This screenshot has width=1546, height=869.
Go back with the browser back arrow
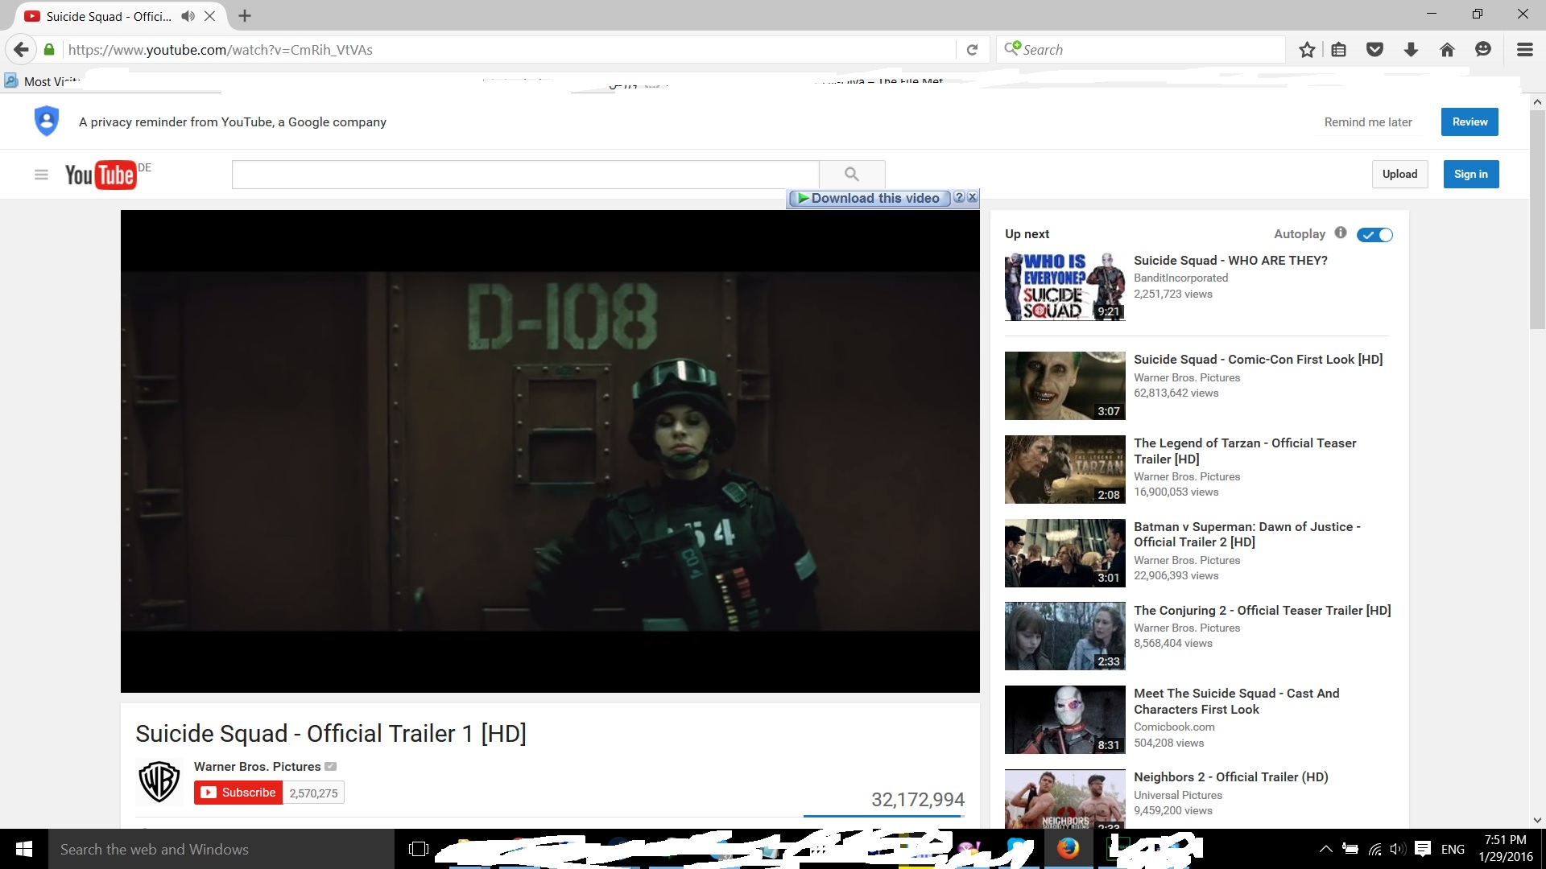[22, 50]
